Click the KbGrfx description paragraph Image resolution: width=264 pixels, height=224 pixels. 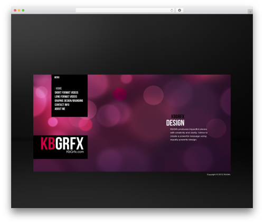pos(188,135)
